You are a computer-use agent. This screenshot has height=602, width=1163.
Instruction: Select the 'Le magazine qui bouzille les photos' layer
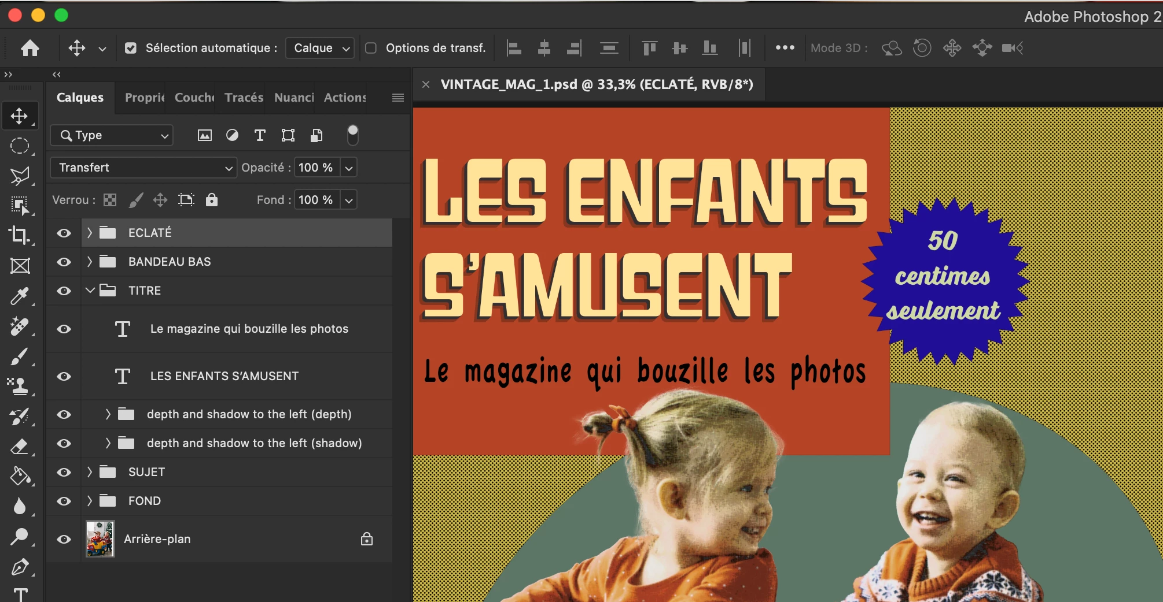(237, 329)
